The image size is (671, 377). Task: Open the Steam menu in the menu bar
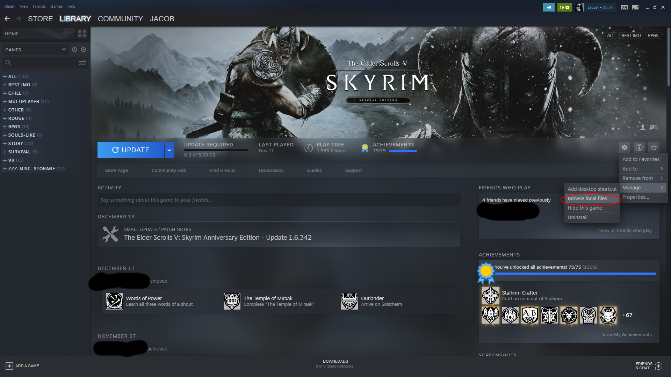click(10, 6)
